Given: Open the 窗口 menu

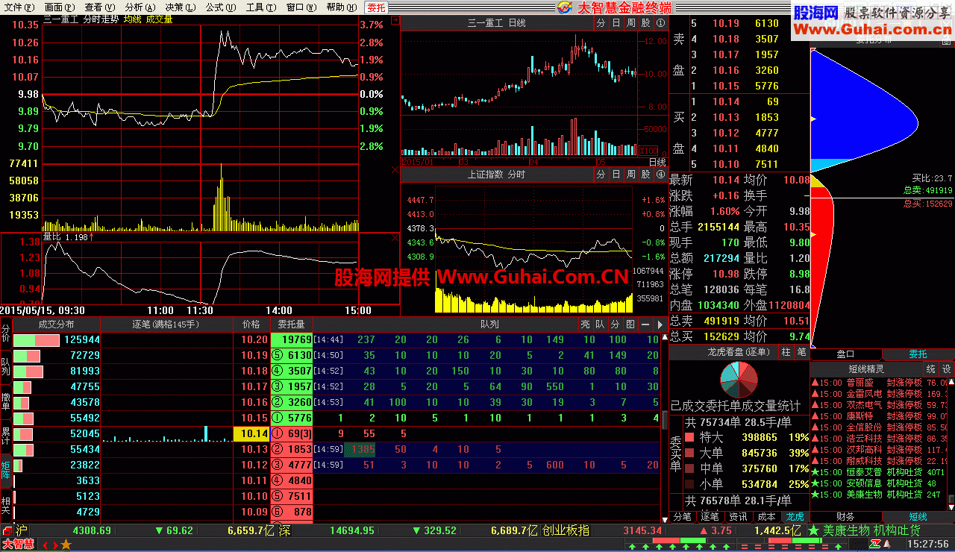Looking at the screenshot, I should coord(301,7).
